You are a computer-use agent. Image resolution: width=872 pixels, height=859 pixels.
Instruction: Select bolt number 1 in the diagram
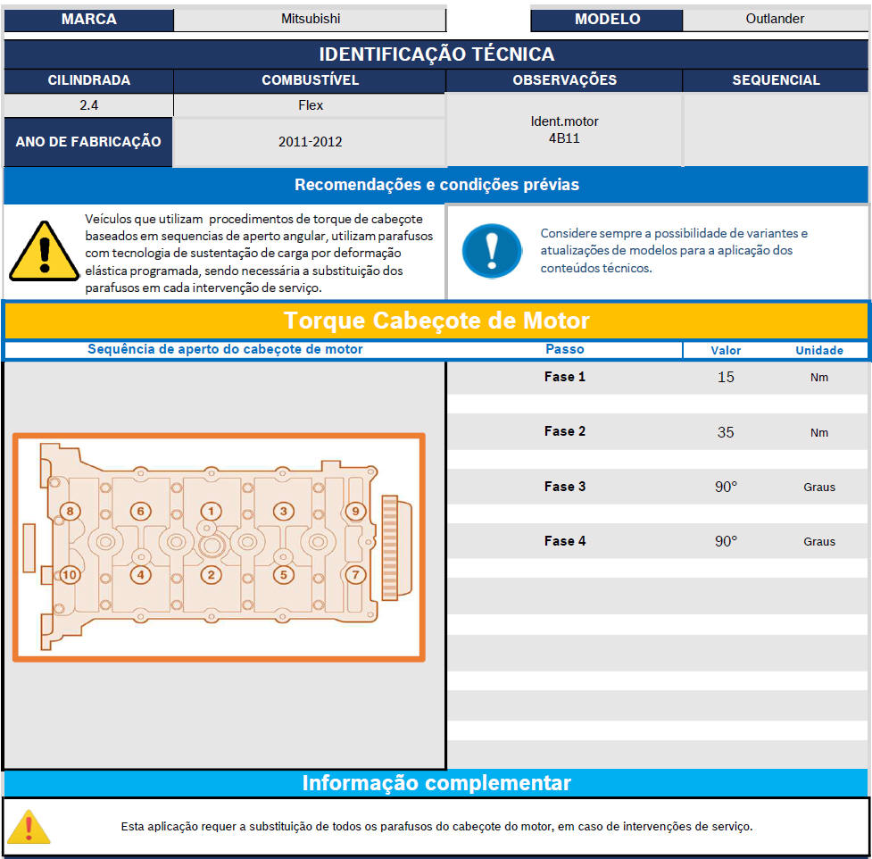pos(211,512)
